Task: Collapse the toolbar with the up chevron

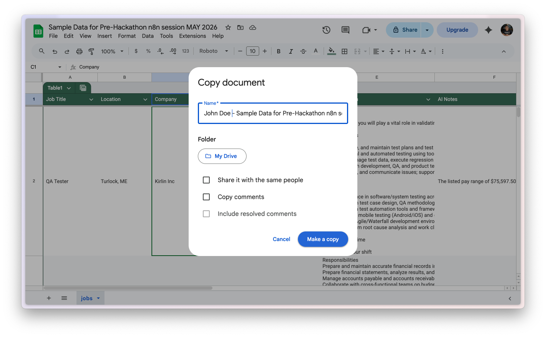Action: point(504,51)
